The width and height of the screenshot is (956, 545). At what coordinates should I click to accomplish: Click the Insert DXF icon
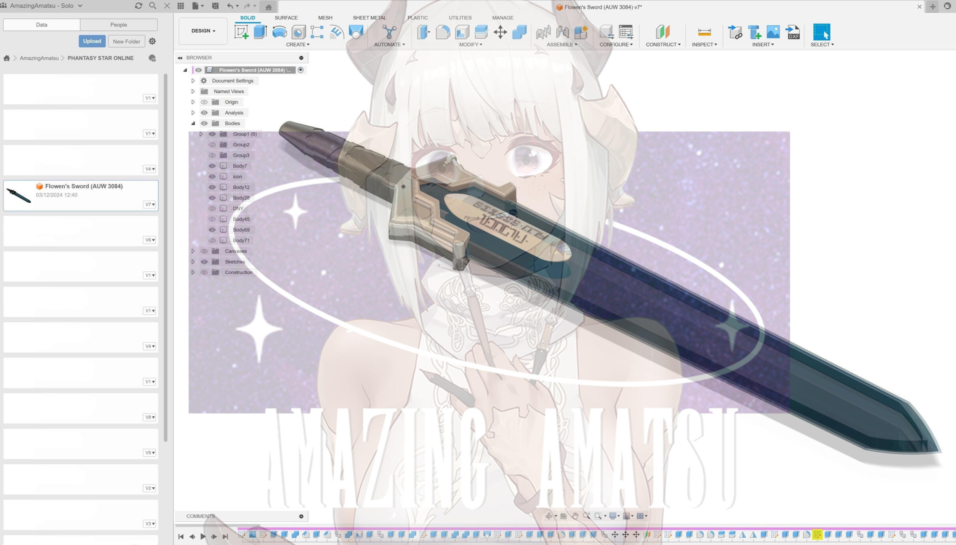click(x=792, y=32)
